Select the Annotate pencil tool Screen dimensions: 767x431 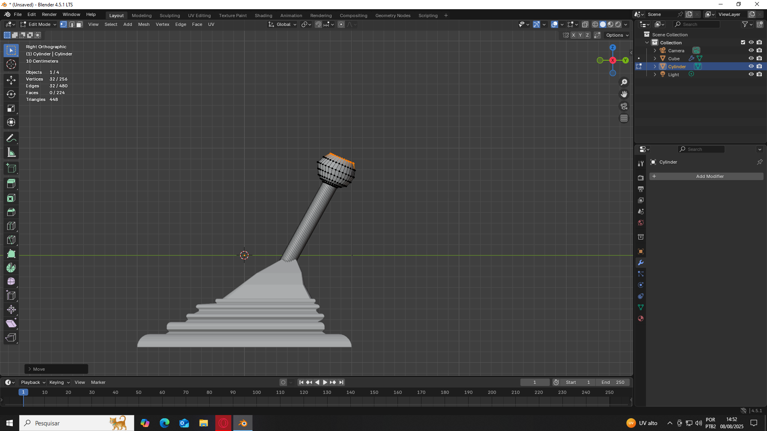pyautogui.click(x=11, y=138)
